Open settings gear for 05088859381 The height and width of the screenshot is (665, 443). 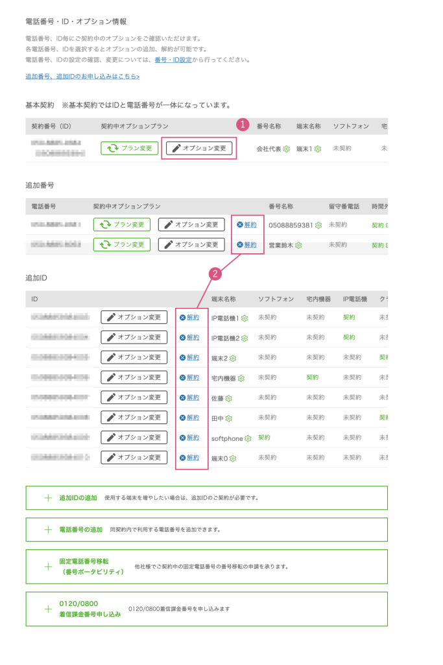[x=318, y=225]
